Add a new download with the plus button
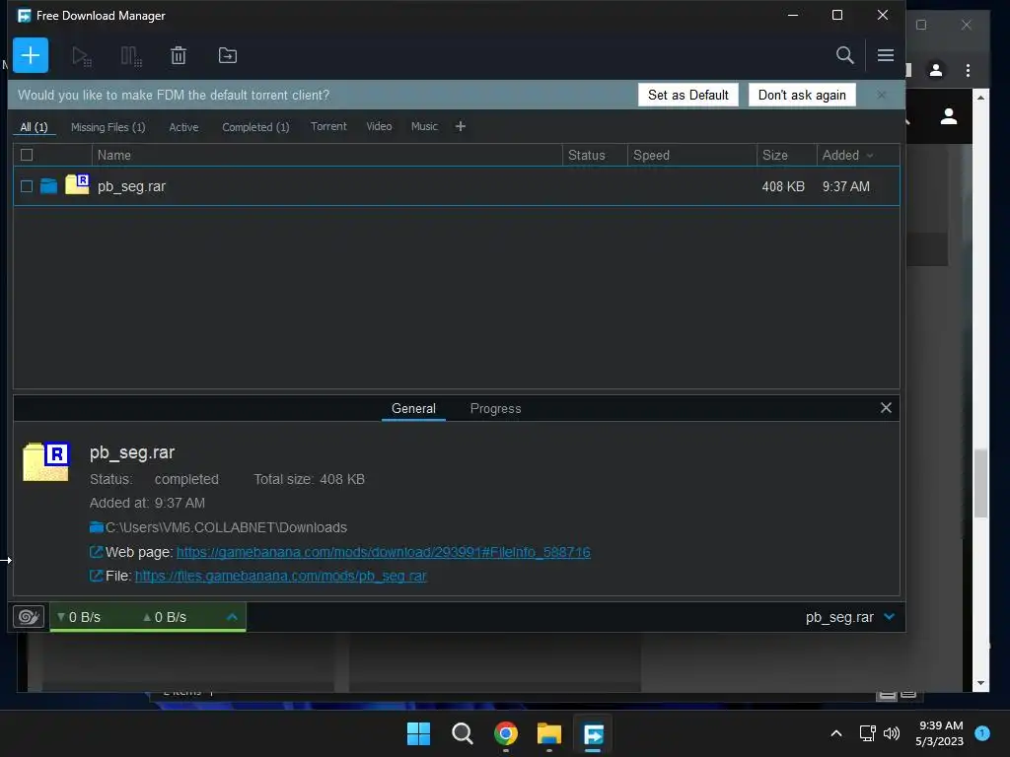 (31, 55)
